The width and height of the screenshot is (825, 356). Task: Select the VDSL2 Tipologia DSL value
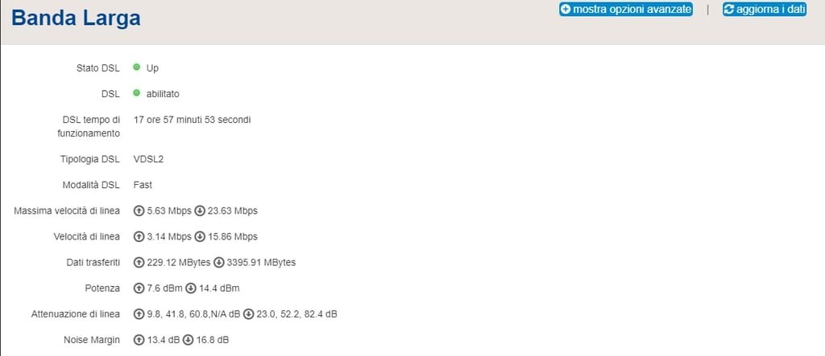pos(148,159)
